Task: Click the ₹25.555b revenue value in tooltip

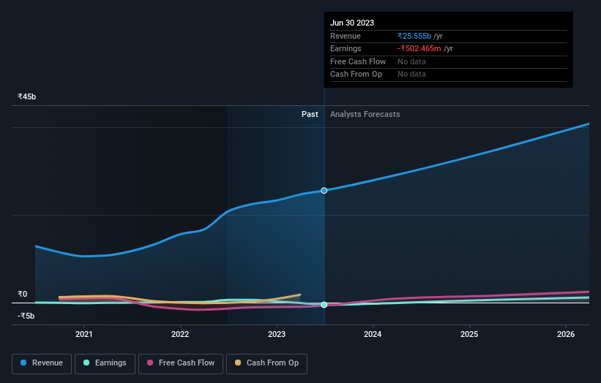Action: (414, 37)
